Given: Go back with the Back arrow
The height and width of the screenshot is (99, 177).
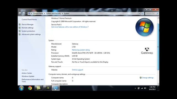Looking at the screenshot, I should [20, 13].
